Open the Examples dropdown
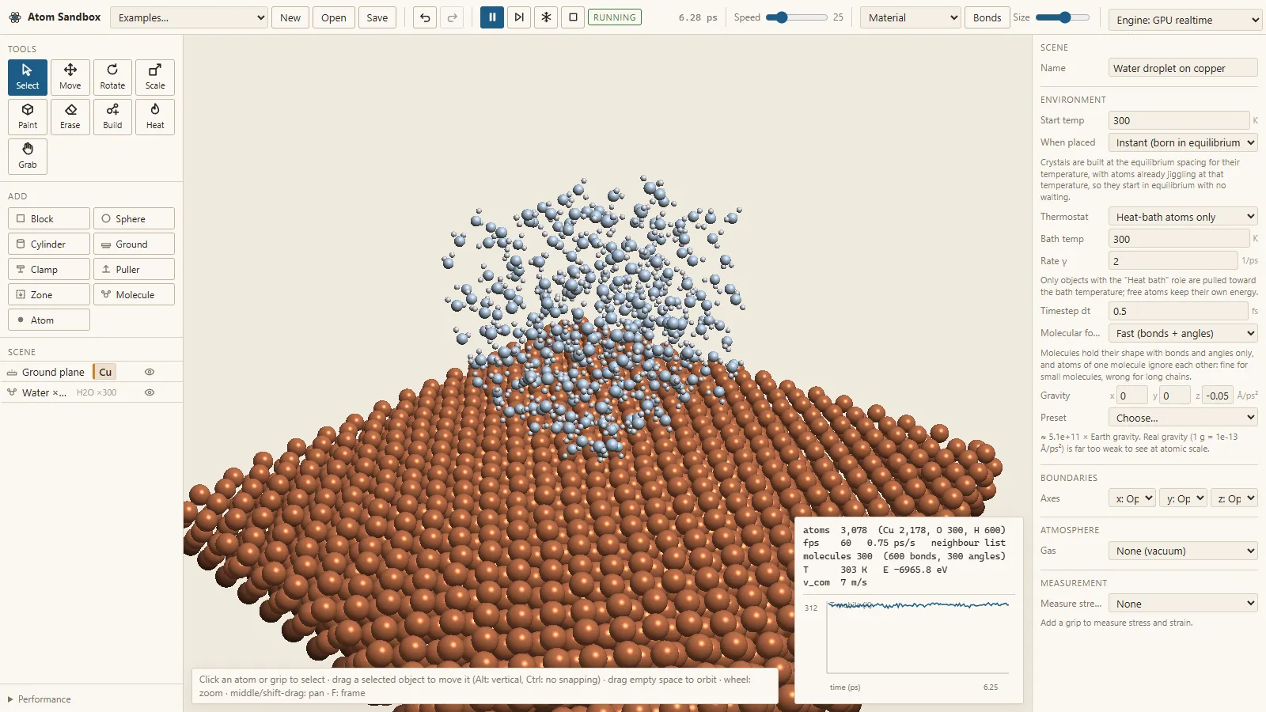 click(x=189, y=17)
